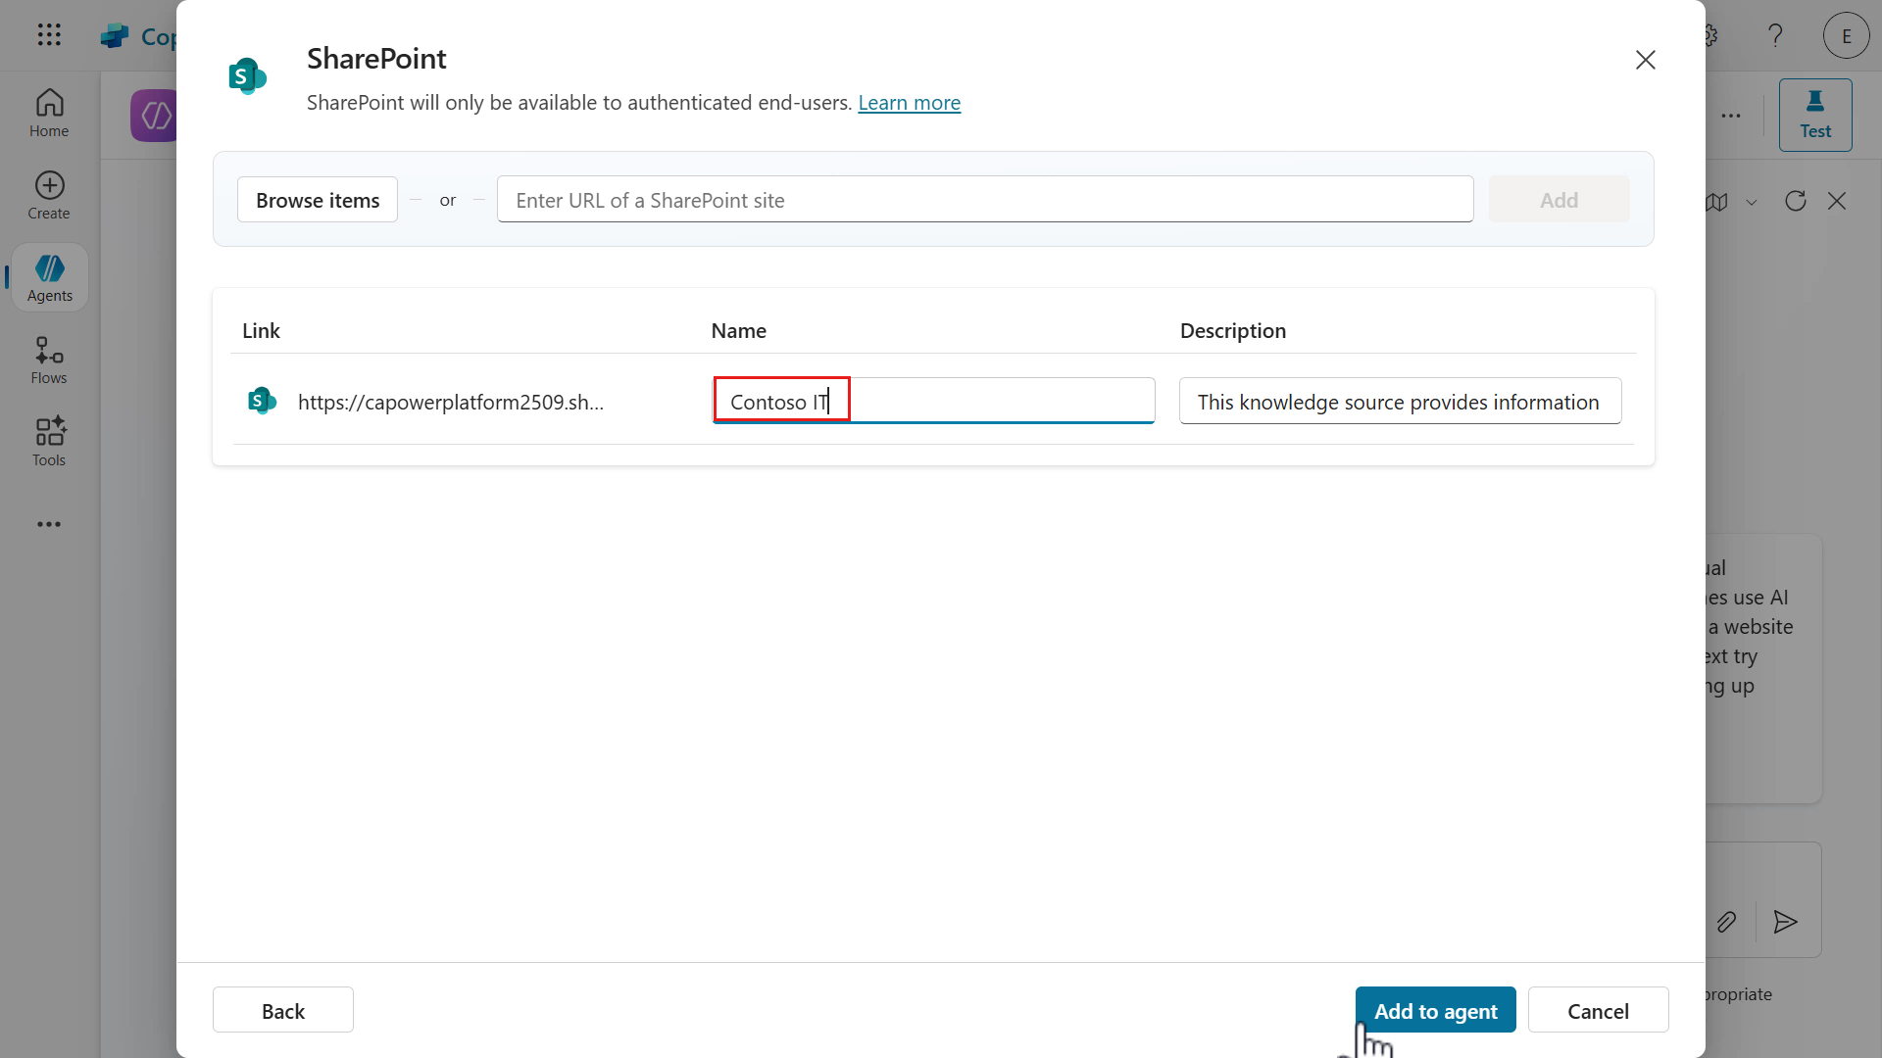The width and height of the screenshot is (1882, 1058).
Task: Open the activity map view
Action: tap(1718, 202)
